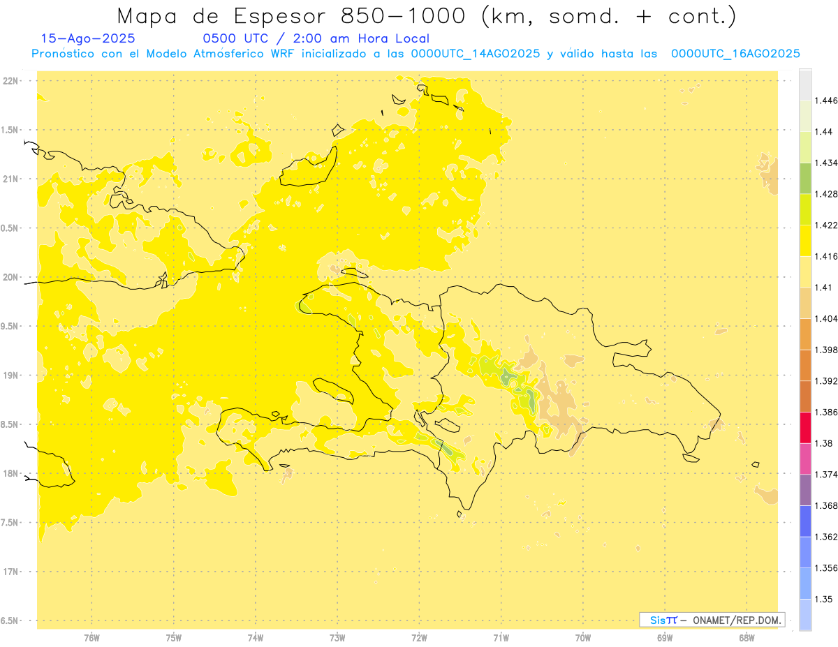Click the red colorbar segment between 1.38 and 1.386

click(805, 428)
